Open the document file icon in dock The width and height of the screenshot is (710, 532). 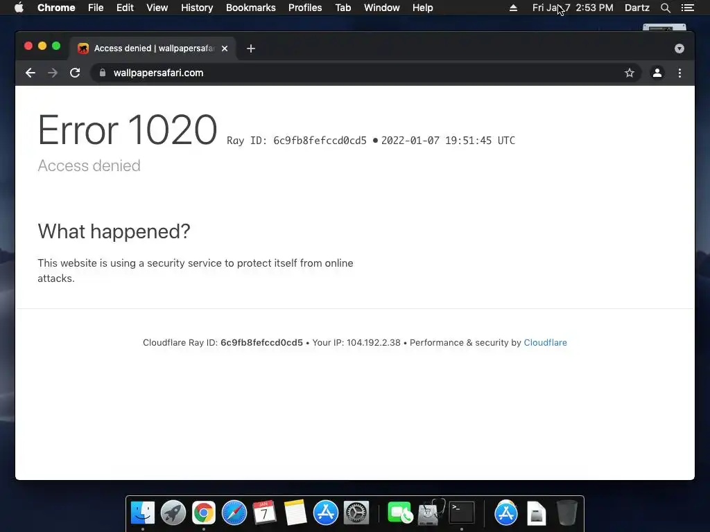point(537,513)
